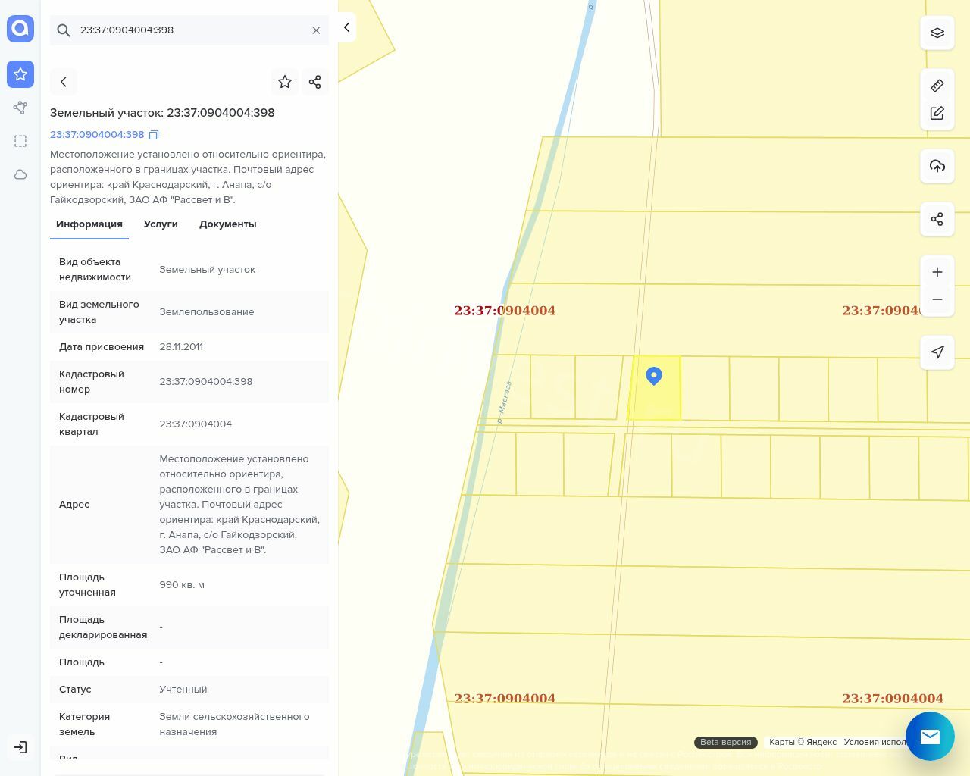970x776 pixels.
Task: Open the Документы tab
Action: pos(227,224)
